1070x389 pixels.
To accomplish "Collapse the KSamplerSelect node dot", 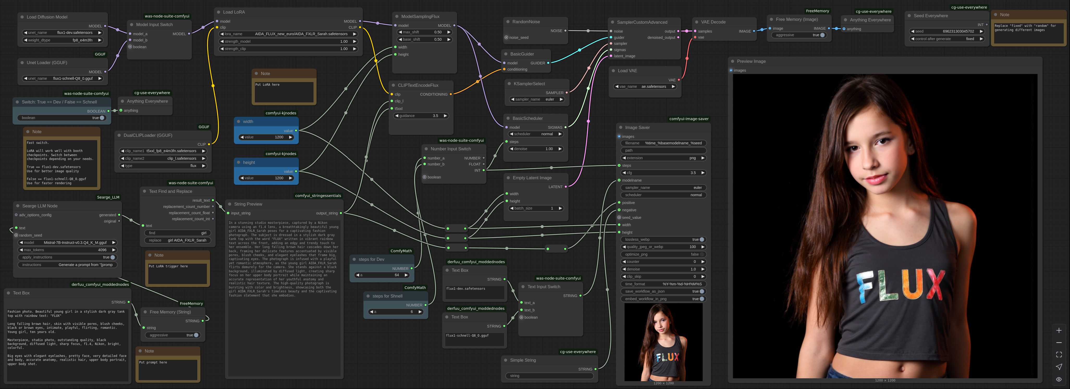I will [509, 84].
